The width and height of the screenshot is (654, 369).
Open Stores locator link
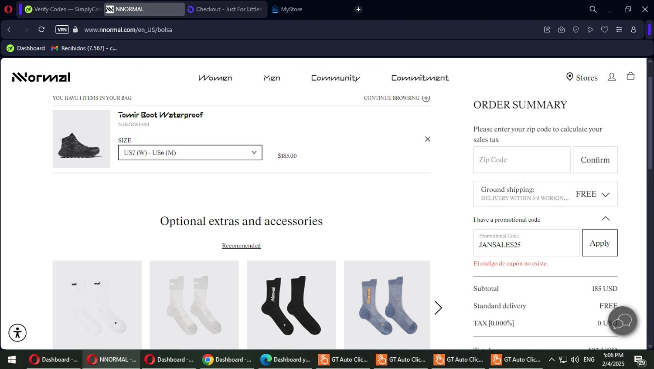coord(582,78)
